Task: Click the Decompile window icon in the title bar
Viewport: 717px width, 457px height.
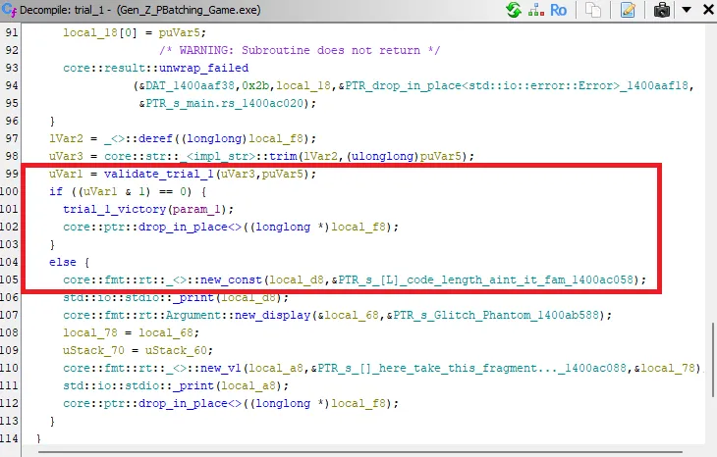Action: [x=9, y=10]
